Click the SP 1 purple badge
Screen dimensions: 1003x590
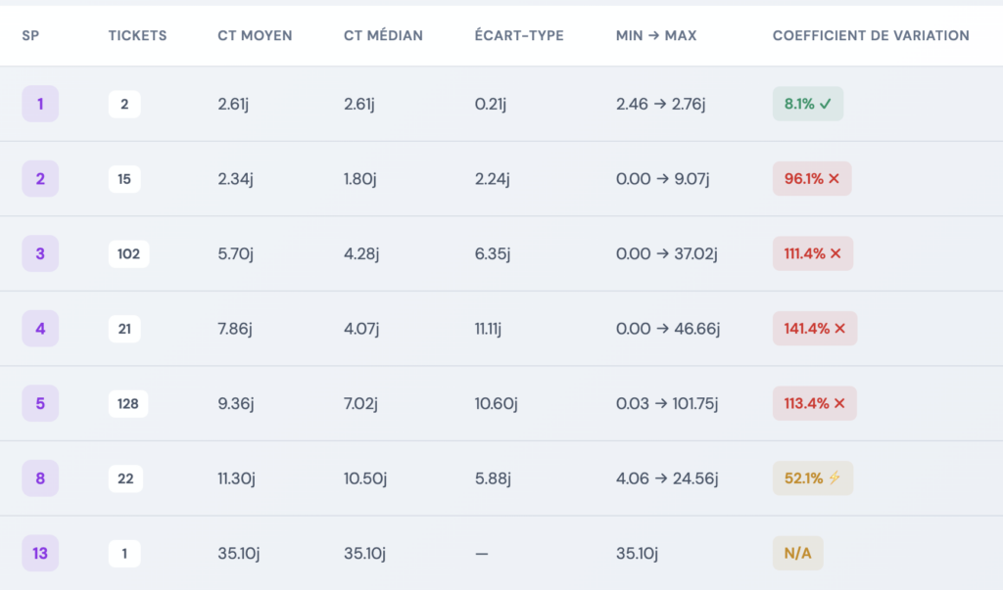tap(40, 104)
